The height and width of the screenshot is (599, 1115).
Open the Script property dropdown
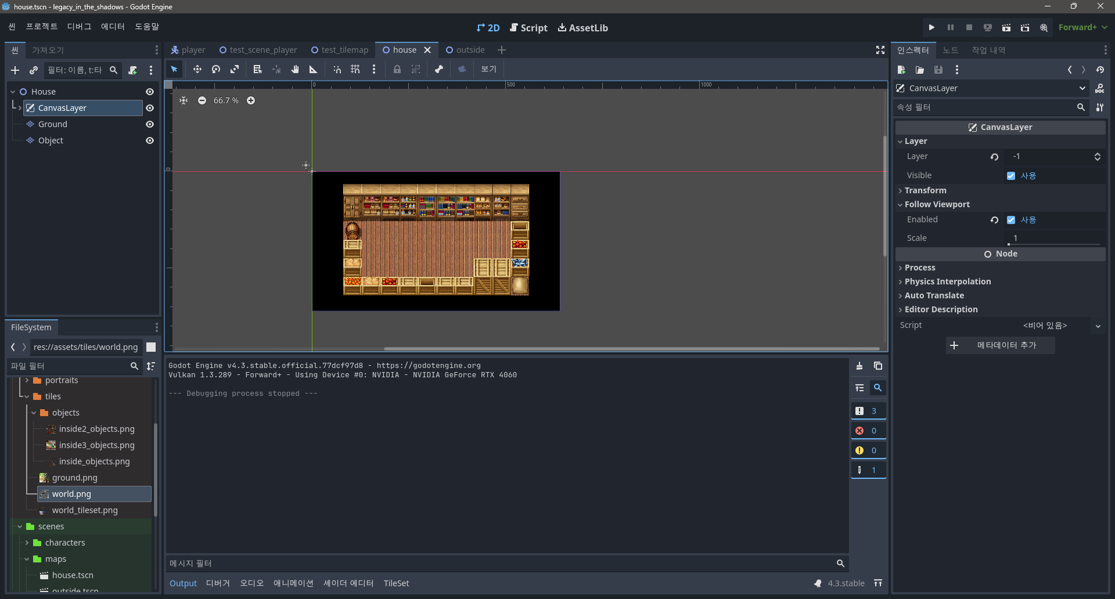point(1098,326)
